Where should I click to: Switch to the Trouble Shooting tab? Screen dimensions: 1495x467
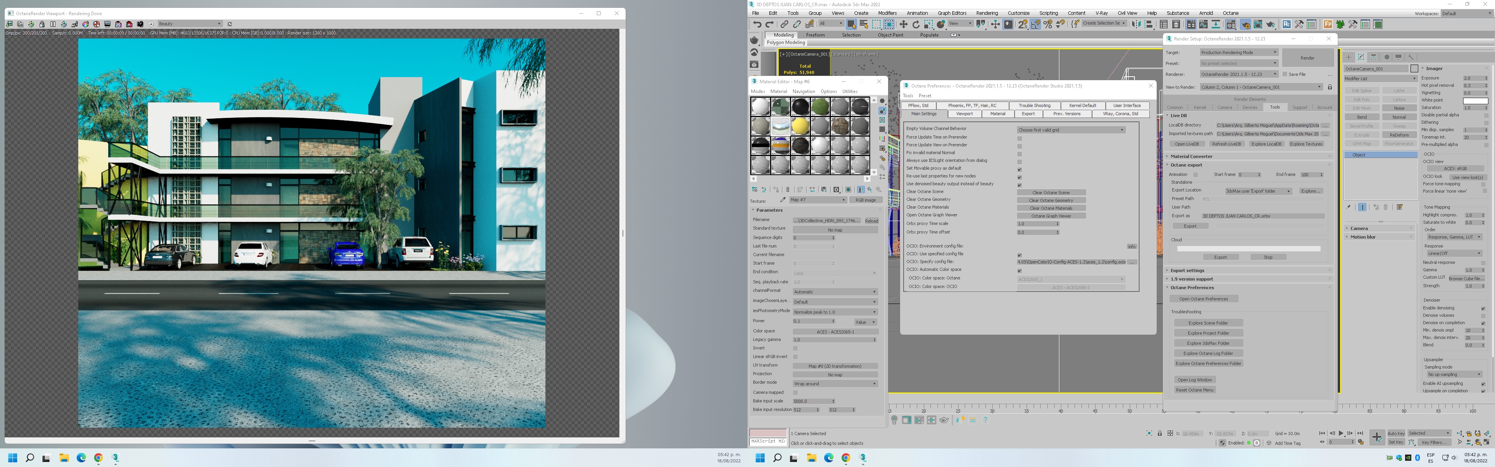point(1035,105)
